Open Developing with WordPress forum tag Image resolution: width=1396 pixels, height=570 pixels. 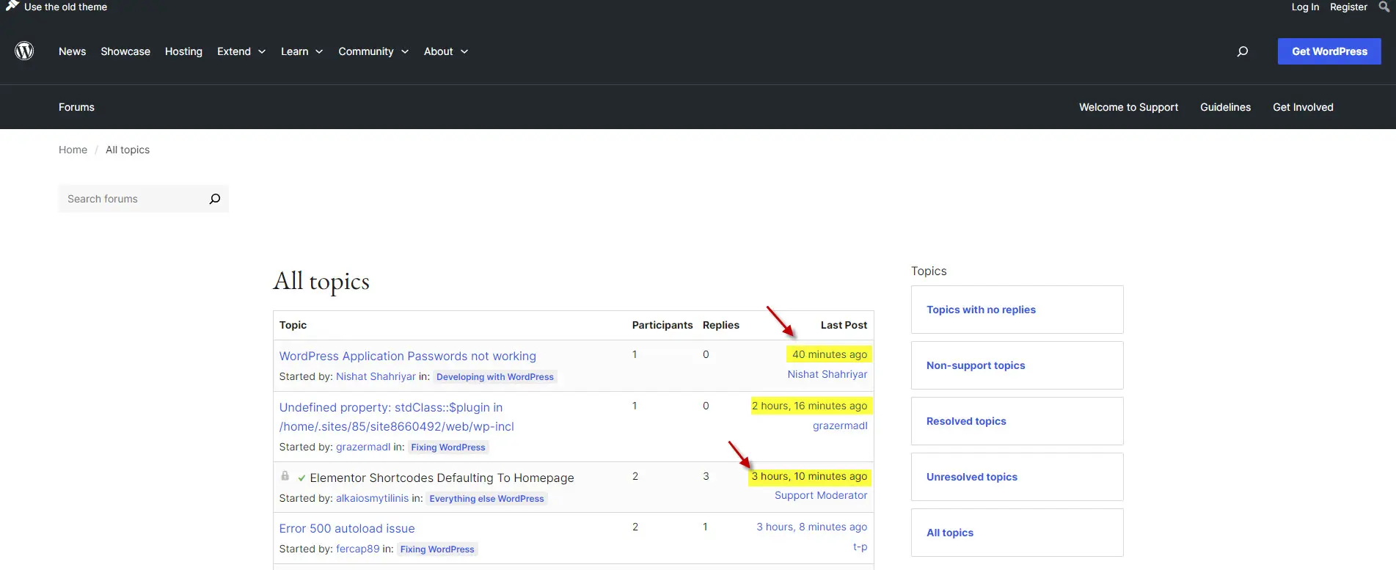point(495,377)
